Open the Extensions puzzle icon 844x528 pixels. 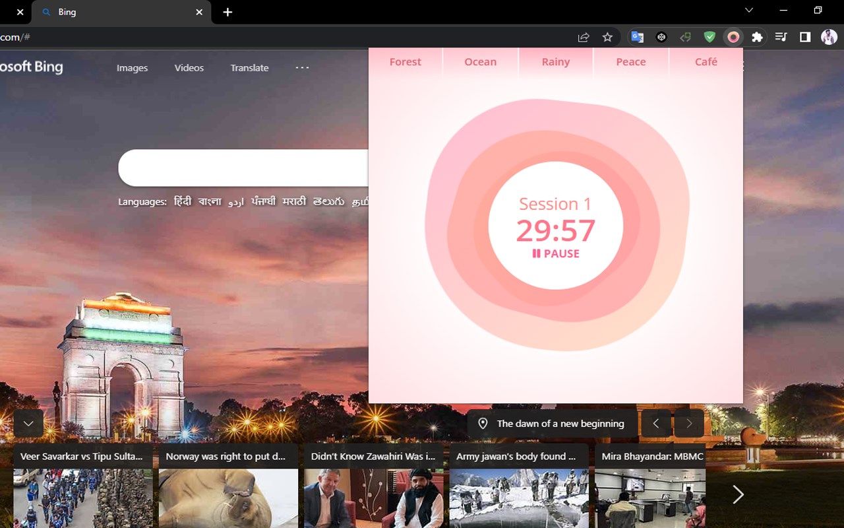pyautogui.click(x=757, y=38)
